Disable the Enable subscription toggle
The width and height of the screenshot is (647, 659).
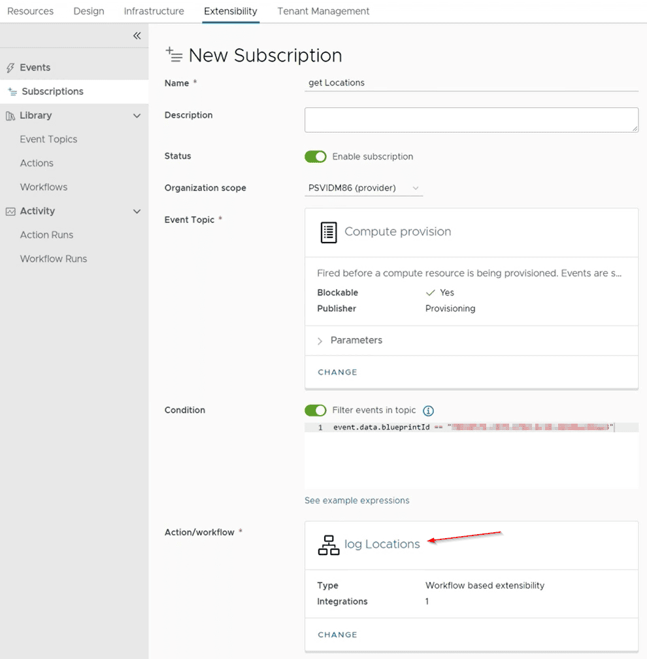click(316, 157)
